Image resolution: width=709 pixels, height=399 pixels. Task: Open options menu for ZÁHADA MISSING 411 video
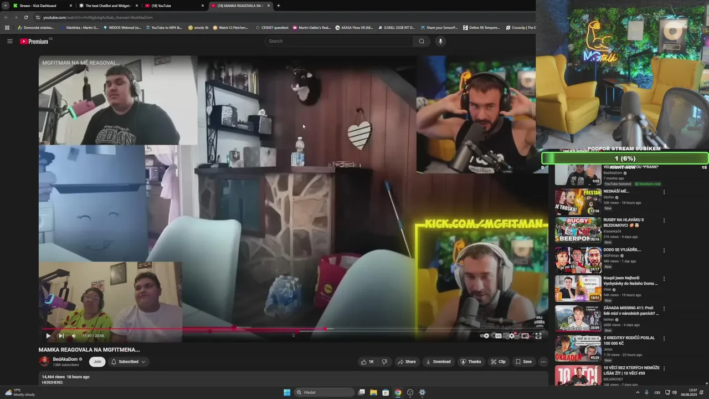coord(664,308)
